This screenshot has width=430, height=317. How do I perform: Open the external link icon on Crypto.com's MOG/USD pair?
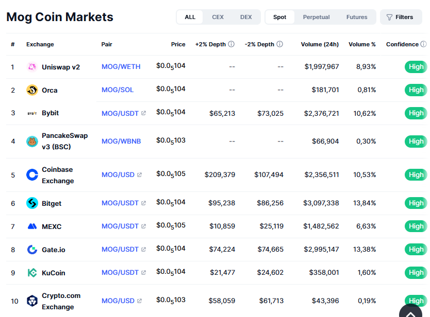point(139,301)
